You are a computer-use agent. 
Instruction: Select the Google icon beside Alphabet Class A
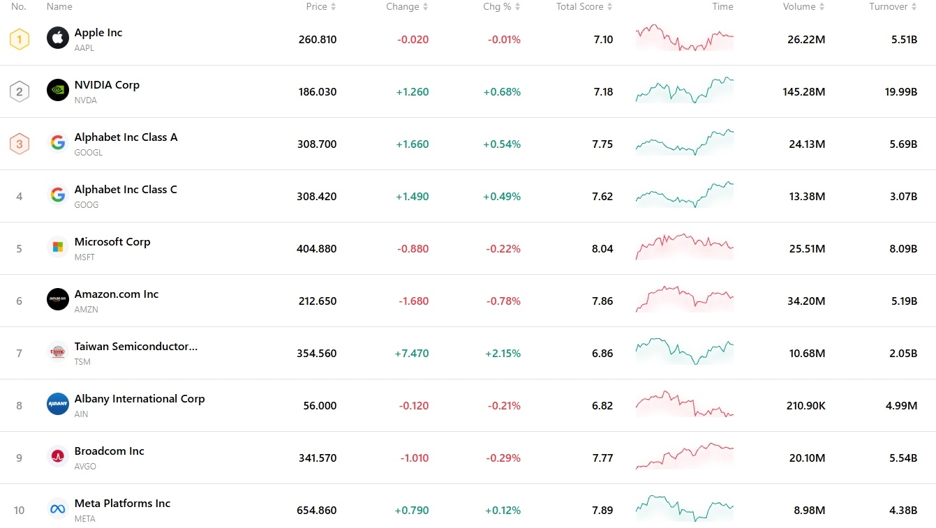(57, 144)
